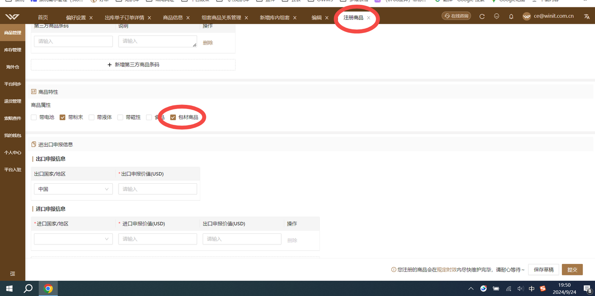This screenshot has height=296, width=595.
Task: Open the 在线咨询 online support chat
Action: [x=456, y=15]
